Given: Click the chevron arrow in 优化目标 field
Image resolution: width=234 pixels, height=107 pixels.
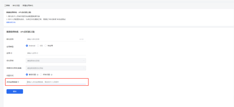Looking at the screenshot, I should tap(84, 61).
